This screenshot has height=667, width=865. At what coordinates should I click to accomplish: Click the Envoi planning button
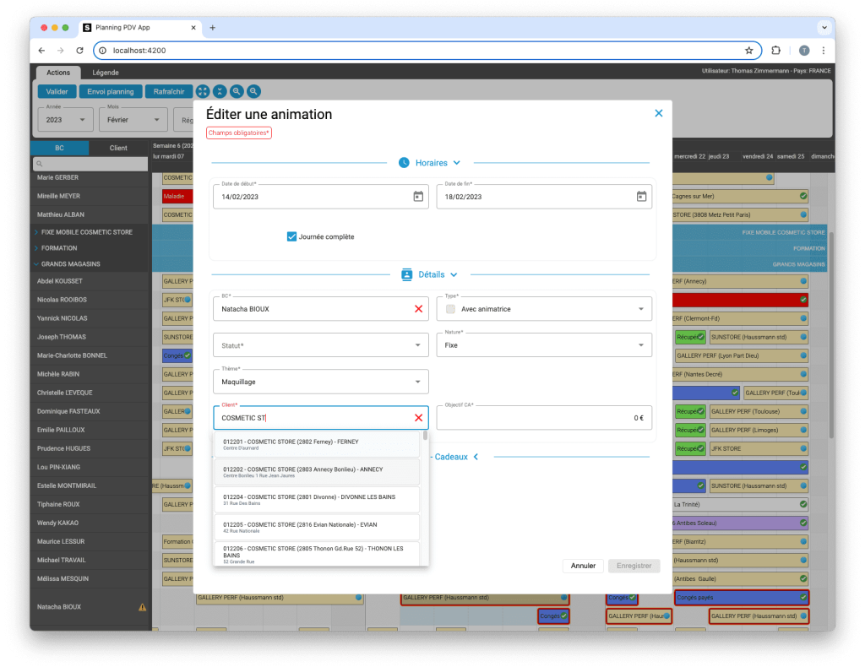pyautogui.click(x=111, y=91)
